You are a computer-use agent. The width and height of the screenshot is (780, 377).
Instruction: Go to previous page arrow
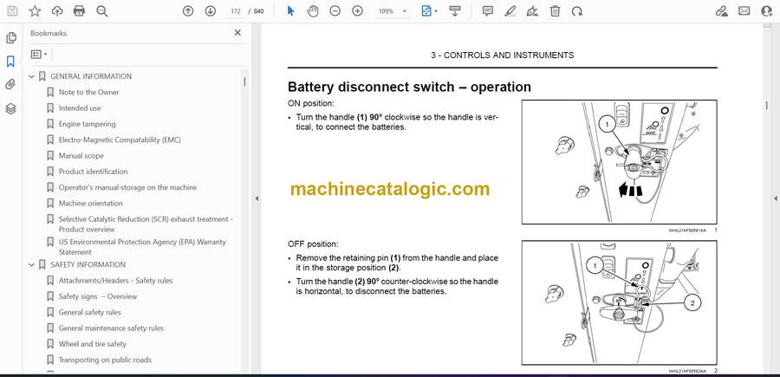click(188, 11)
